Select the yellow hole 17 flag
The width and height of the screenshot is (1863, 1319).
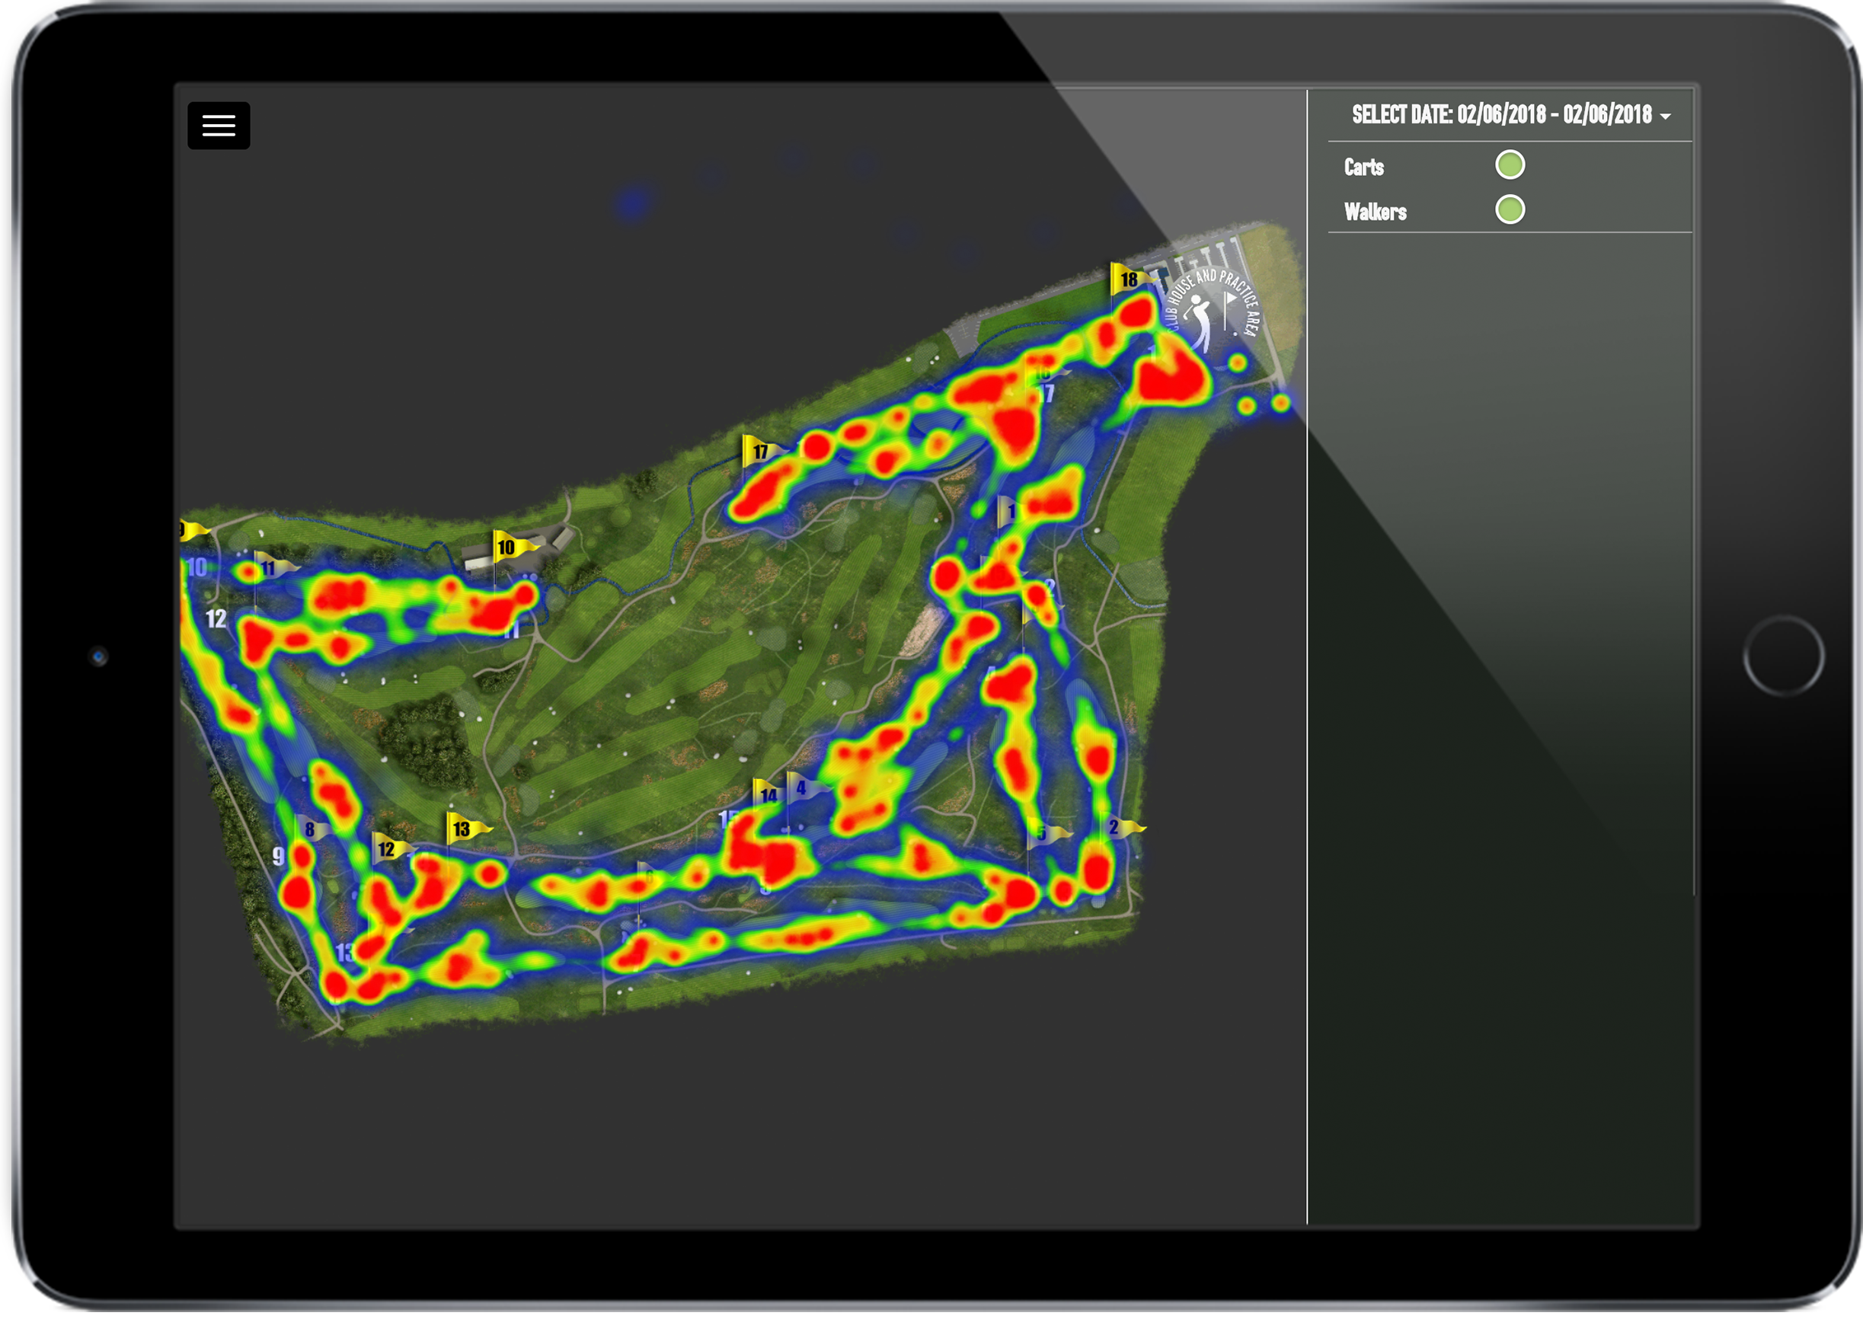click(761, 451)
